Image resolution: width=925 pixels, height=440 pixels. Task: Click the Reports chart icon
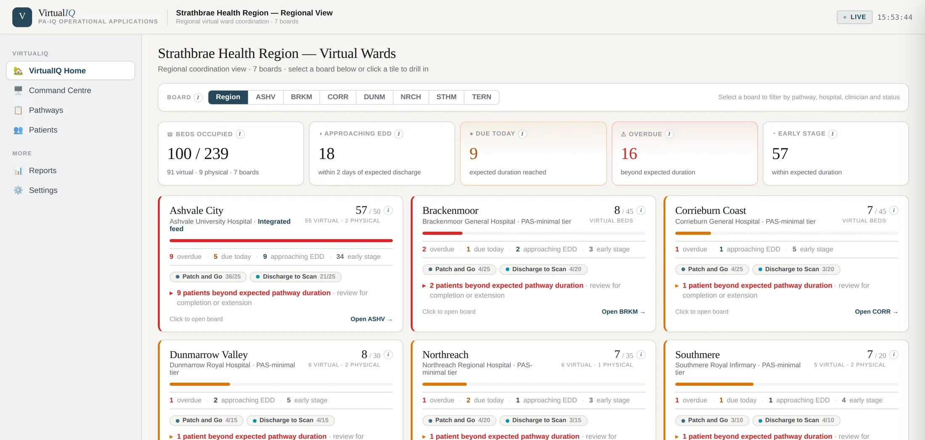click(18, 171)
